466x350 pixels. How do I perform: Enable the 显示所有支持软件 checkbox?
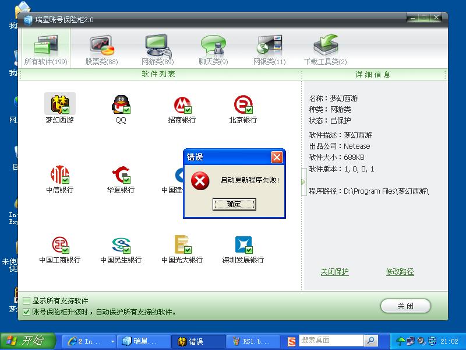tap(26, 300)
